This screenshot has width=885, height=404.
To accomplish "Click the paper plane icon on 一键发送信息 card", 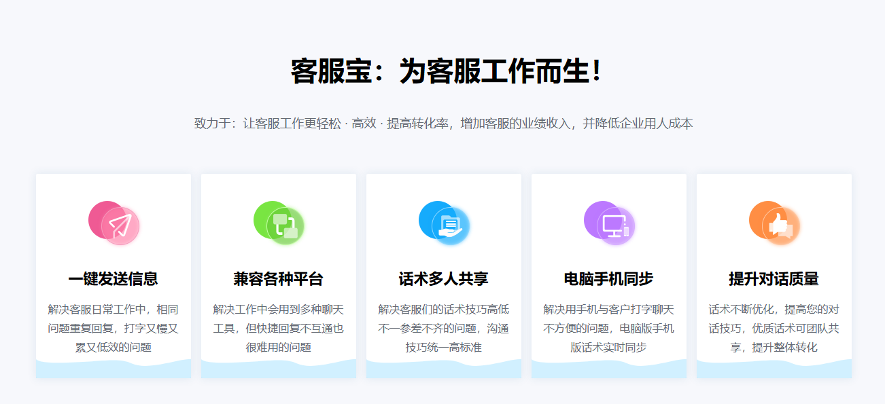I will (119, 224).
